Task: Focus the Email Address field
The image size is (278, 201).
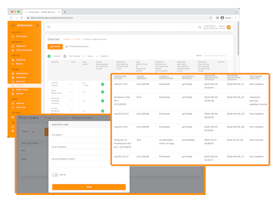Action: coord(81,152)
